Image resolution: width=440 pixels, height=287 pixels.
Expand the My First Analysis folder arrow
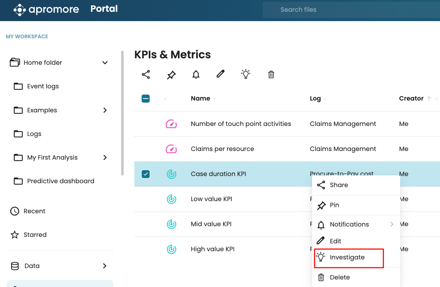point(105,157)
